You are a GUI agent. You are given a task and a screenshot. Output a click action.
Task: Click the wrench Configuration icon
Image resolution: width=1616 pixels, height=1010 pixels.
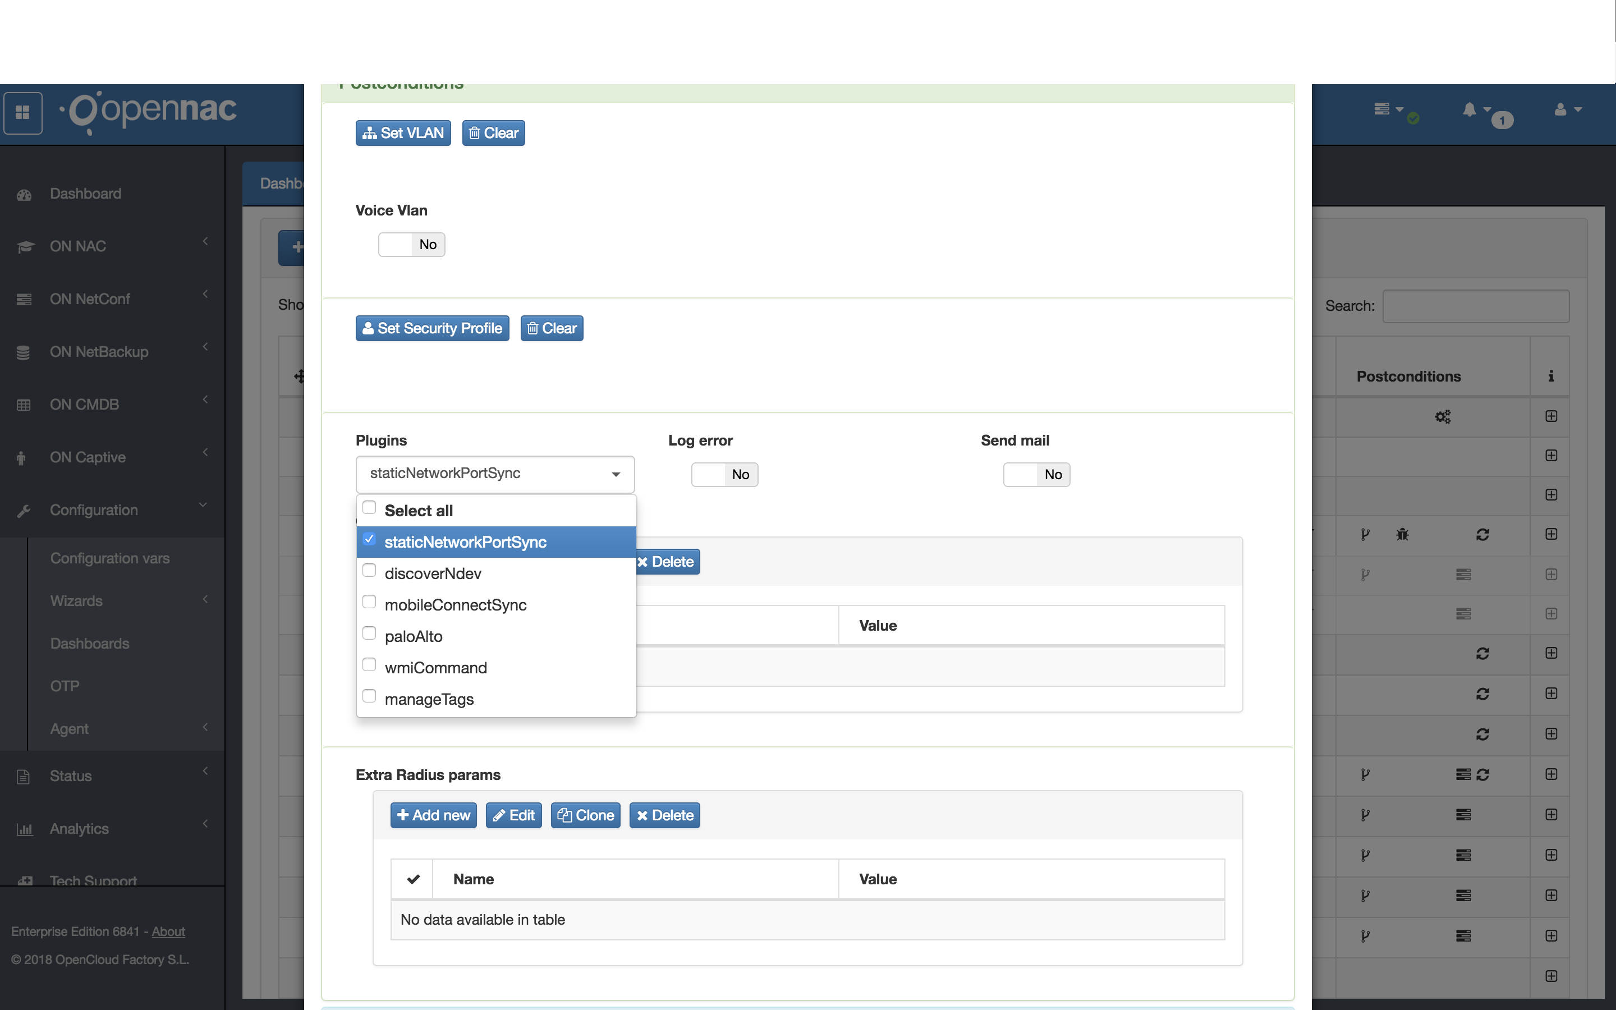[24, 511]
